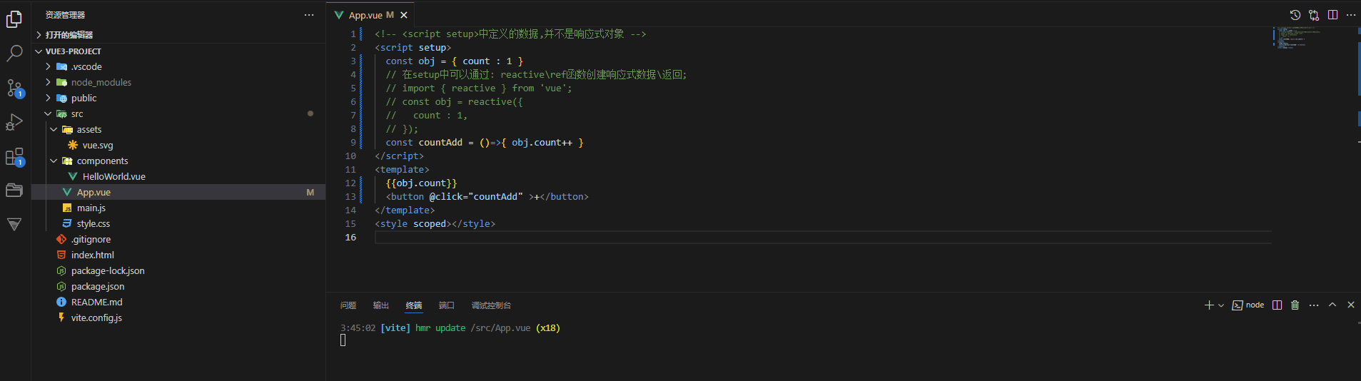Expand the public folder

[x=178, y=98]
